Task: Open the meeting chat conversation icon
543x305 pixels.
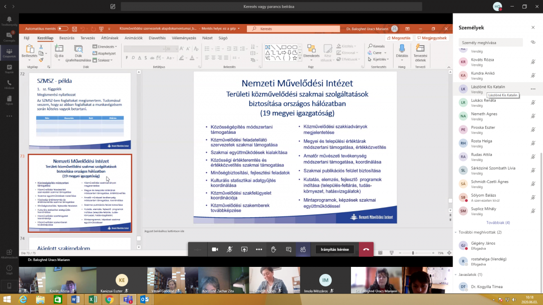Action: [x=289, y=249]
